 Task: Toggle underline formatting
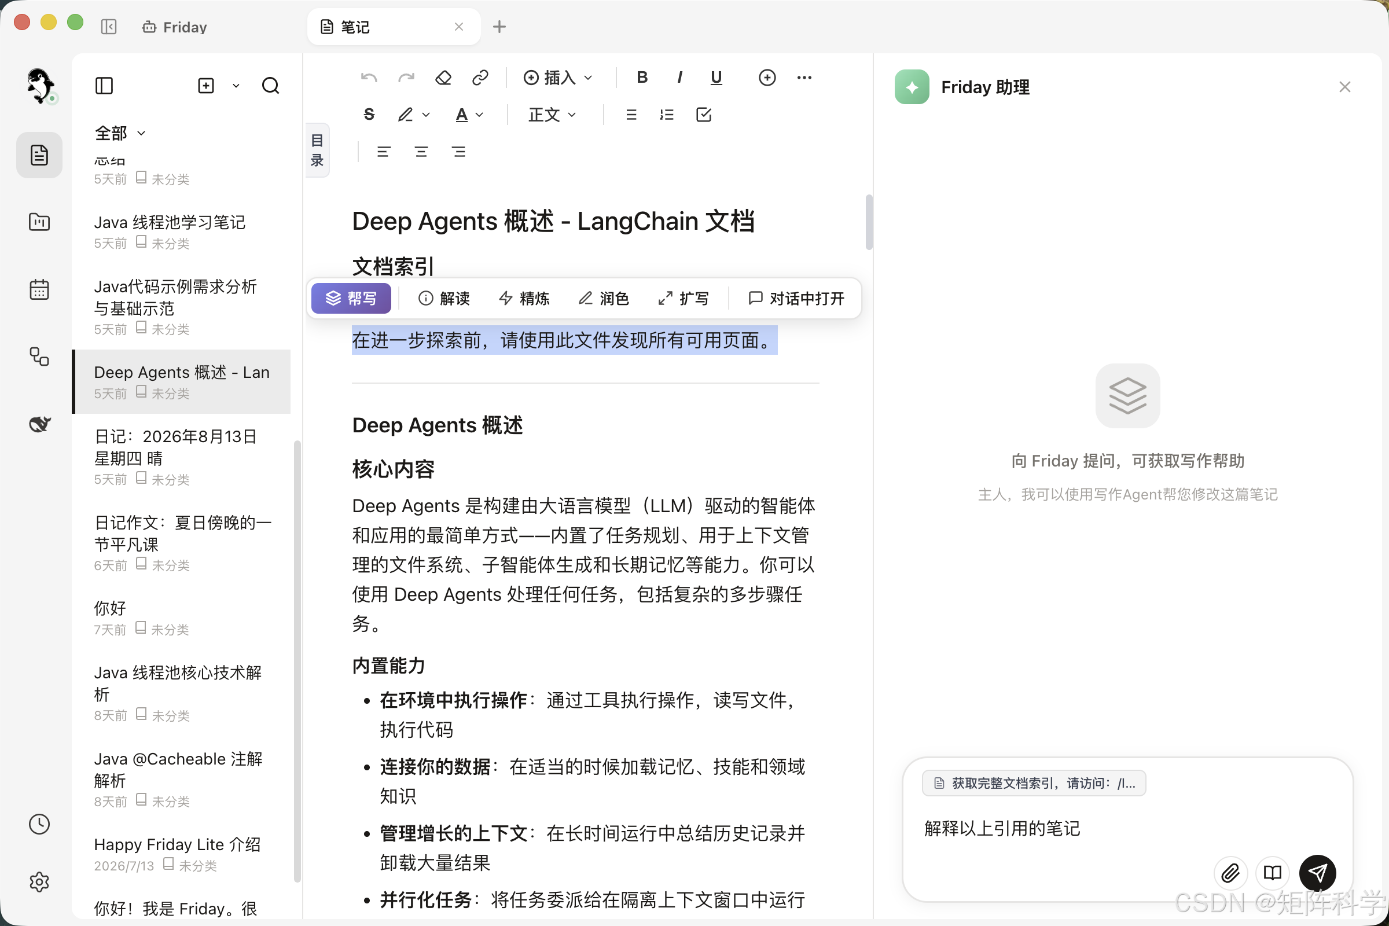(x=716, y=78)
